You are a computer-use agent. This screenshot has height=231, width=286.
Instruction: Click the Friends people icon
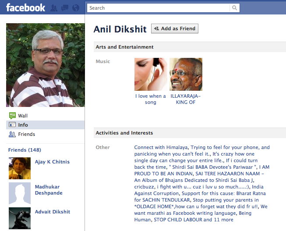[x=12, y=134]
